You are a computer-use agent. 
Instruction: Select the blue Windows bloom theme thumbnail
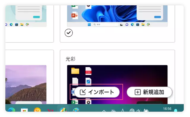117,16
